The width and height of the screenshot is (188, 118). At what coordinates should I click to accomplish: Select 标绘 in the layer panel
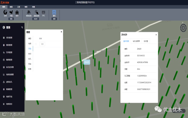click(30, 64)
